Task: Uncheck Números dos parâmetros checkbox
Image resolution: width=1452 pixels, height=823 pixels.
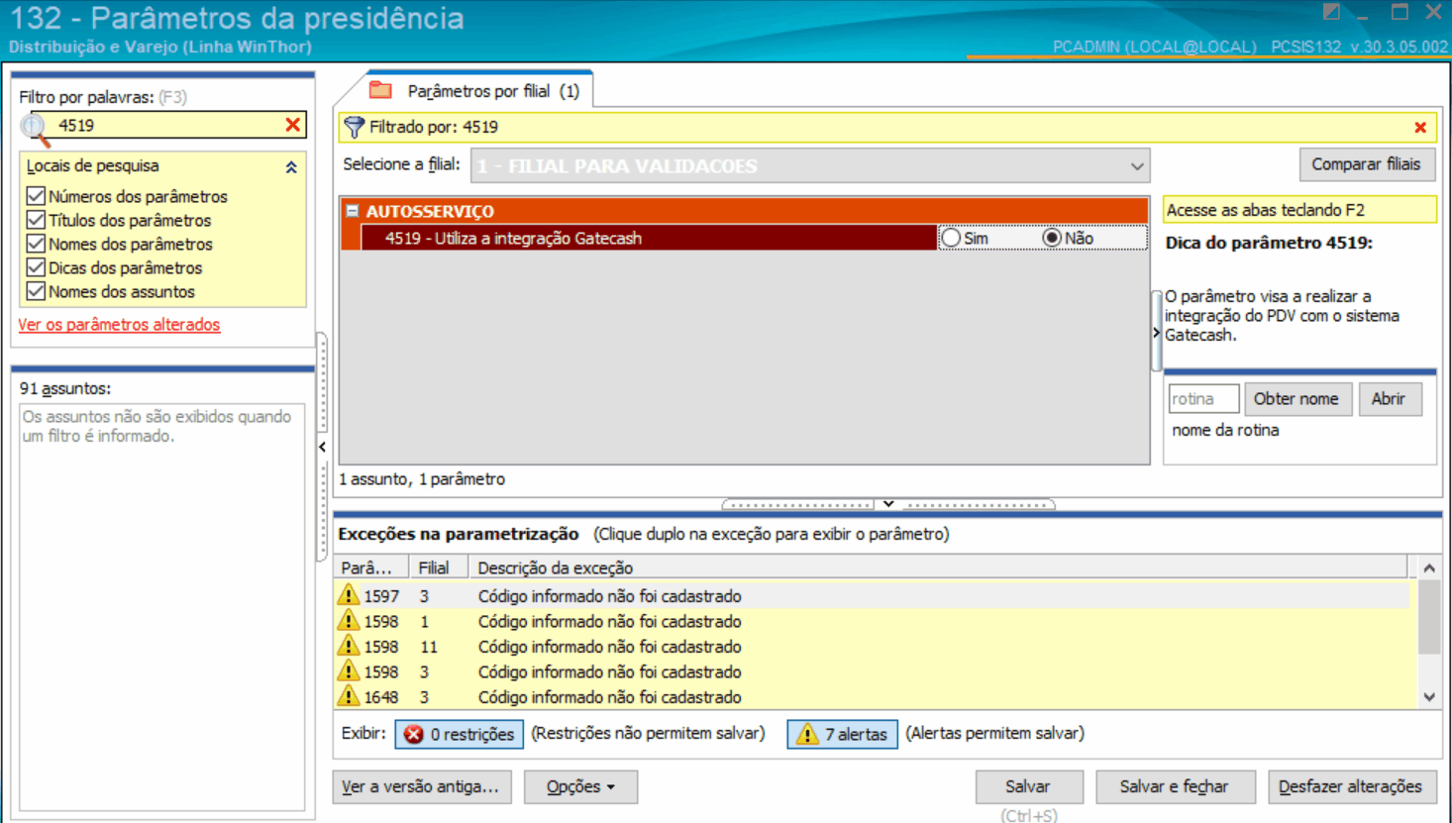Action: click(37, 196)
